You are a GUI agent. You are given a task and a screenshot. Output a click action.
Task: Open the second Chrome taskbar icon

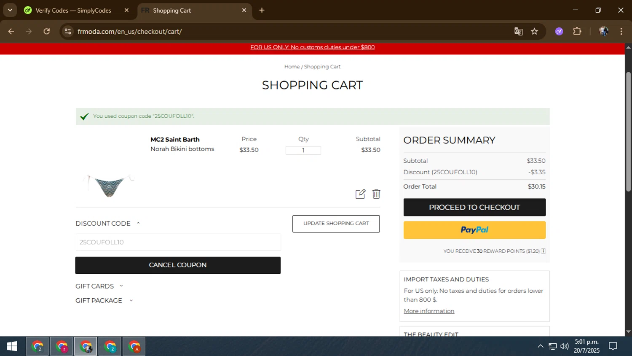[62, 346]
